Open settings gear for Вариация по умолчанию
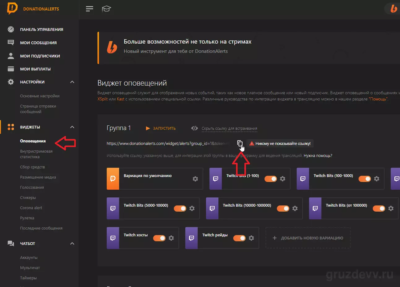Viewport: 400px width, 287px height. (195, 179)
